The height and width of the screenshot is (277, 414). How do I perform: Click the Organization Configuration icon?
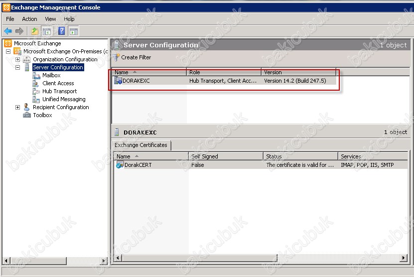(x=27, y=59)
